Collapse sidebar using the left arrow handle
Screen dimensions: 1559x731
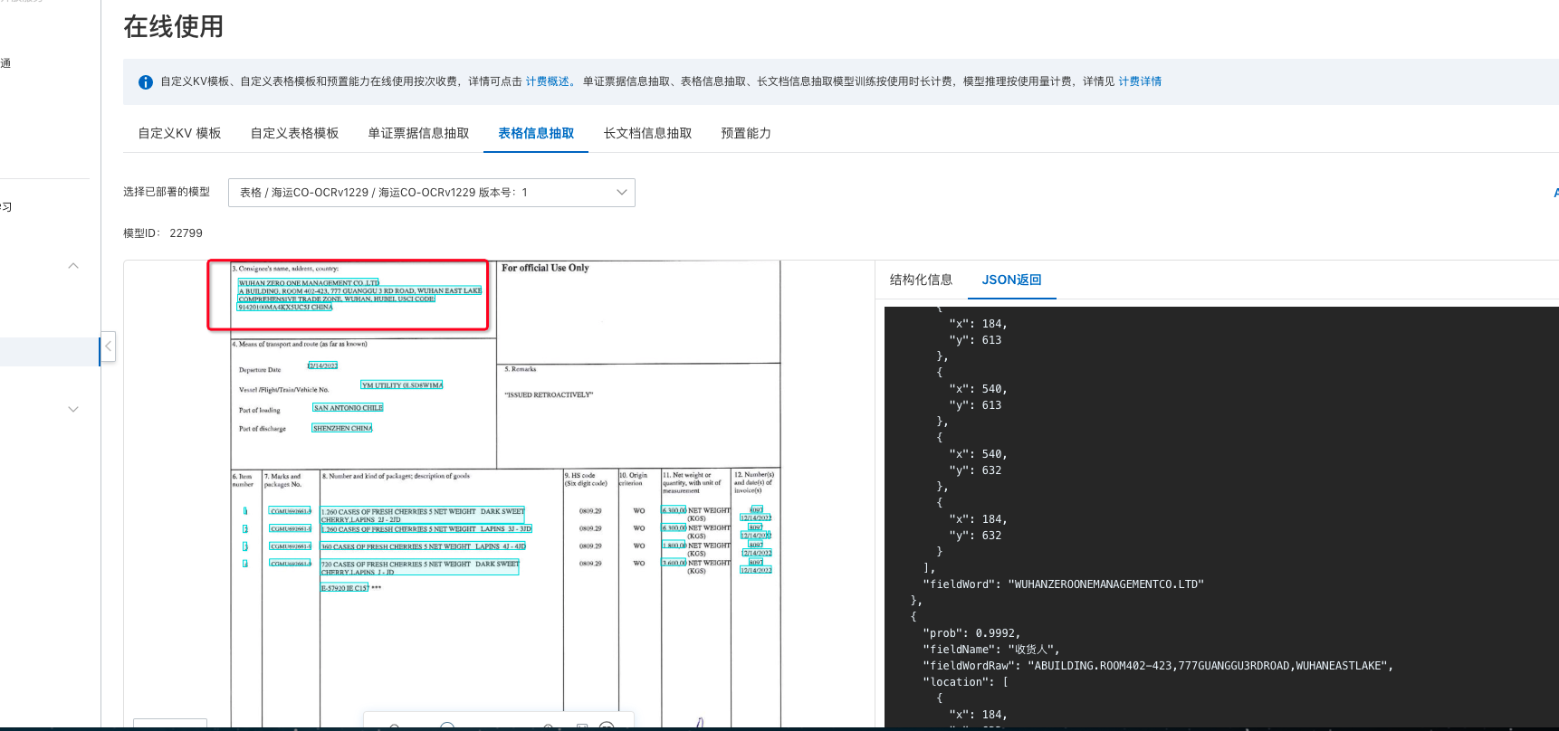pos(108,347)
